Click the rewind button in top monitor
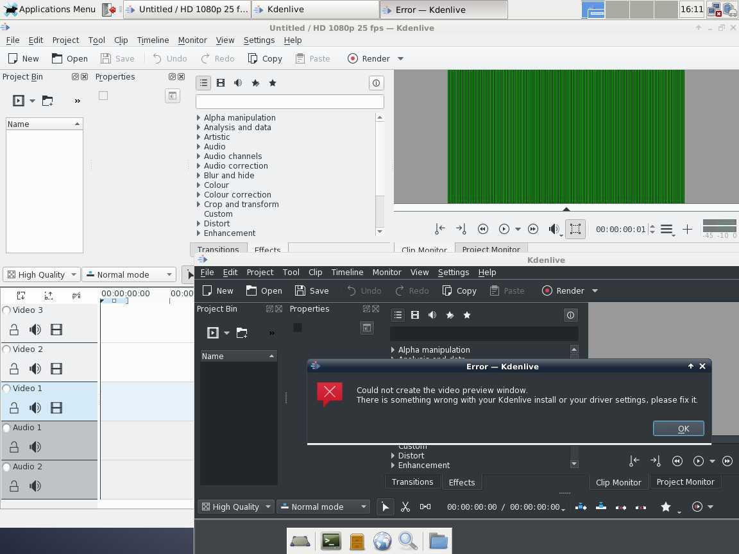The height and width of the screenshot is (554, 739). (483, 229)
